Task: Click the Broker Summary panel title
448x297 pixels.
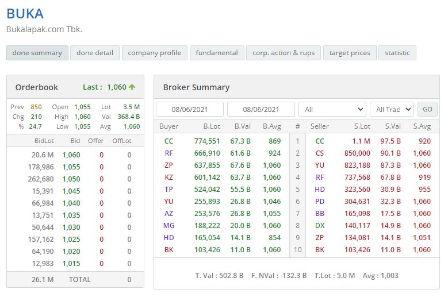Action: (x=196, y=87)
